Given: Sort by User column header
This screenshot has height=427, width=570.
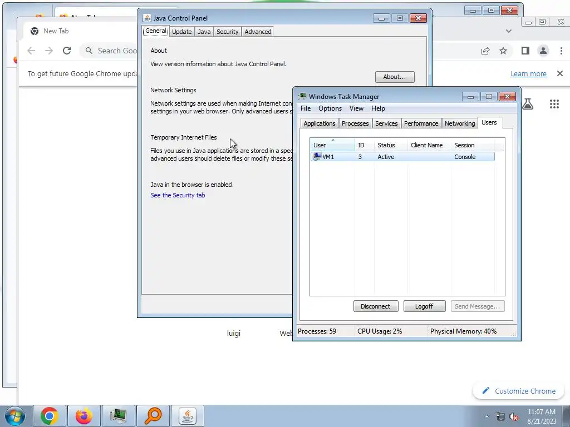Looking at the screenshot, I should point(332,145).
